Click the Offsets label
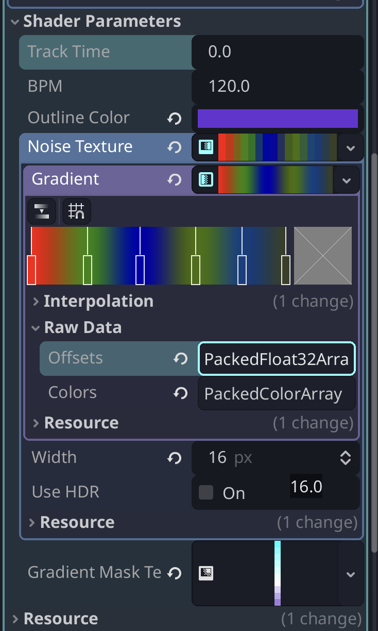The image size is (378, 631). (75, 358)
